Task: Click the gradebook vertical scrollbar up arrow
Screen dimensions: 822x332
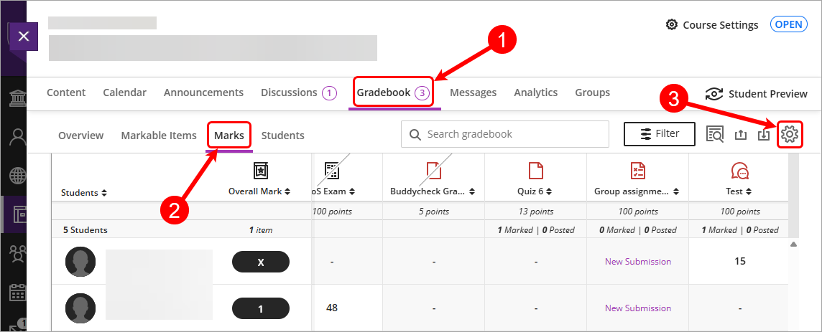Action: point(793,245)
